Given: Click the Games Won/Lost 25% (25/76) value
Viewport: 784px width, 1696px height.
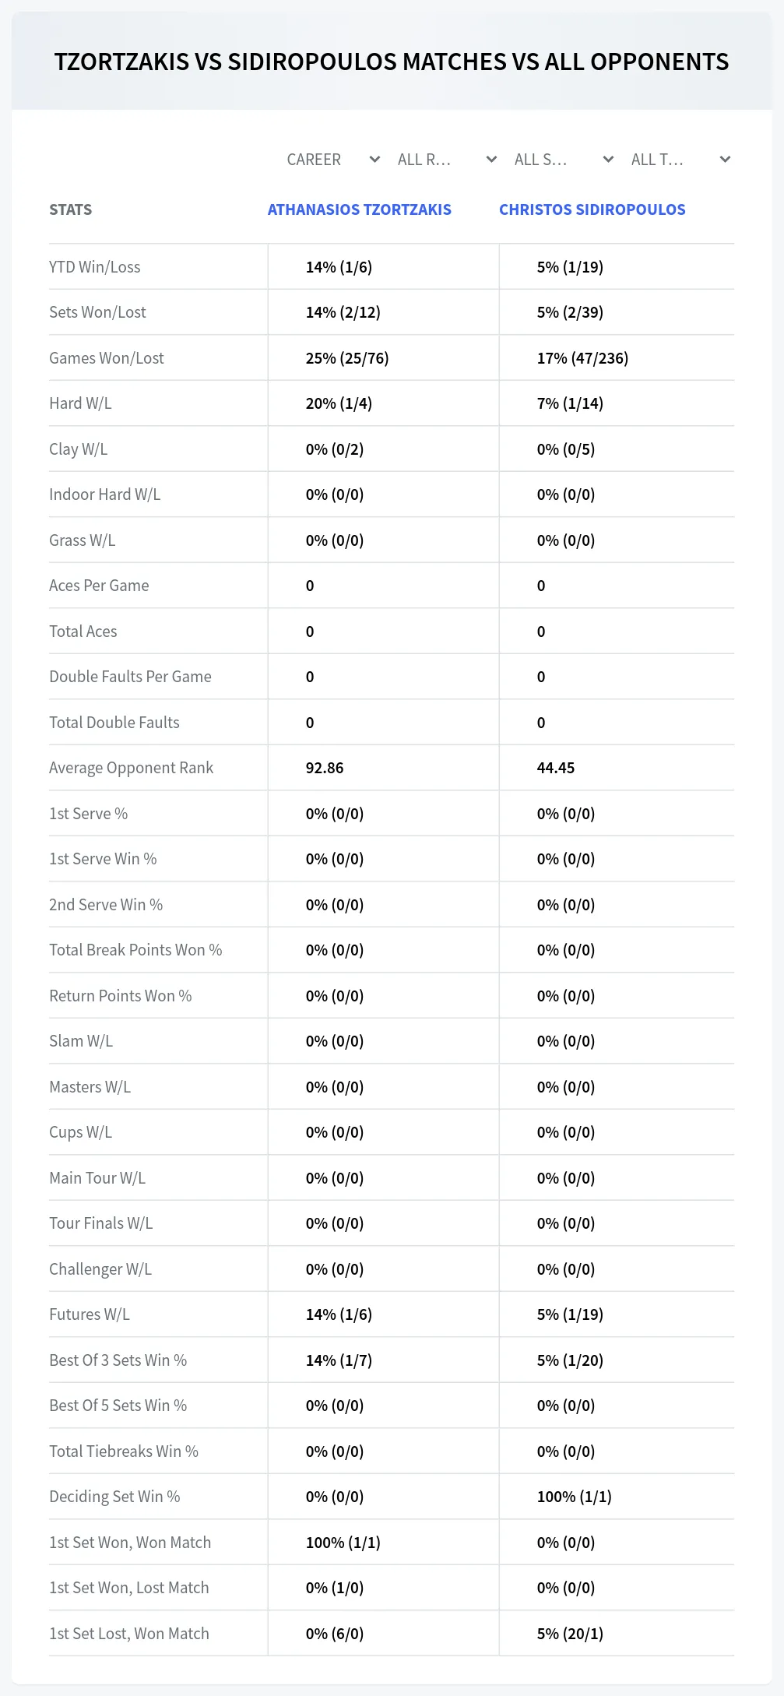Looking at the screenshot, I should [347, 358].
